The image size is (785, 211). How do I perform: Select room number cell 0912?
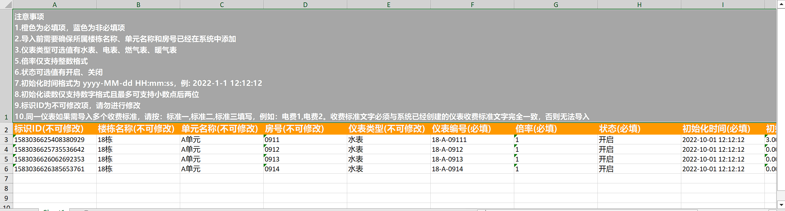(x=305, y=149)
